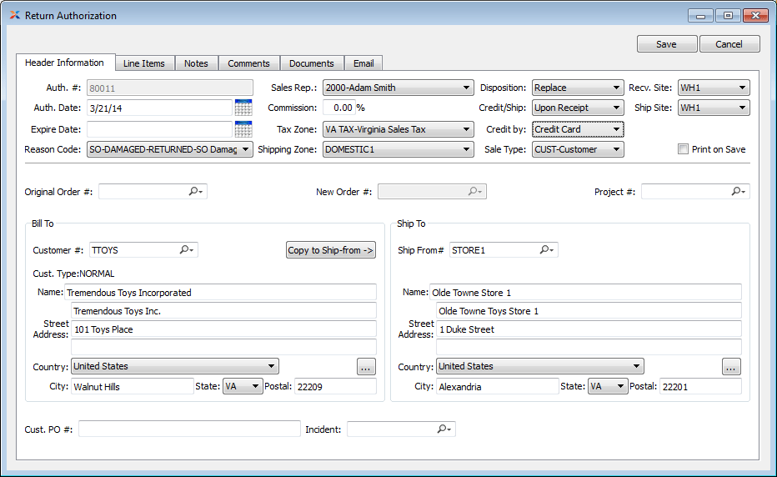
Task: Switch to the Header Information tab
Action: [64, 63]
